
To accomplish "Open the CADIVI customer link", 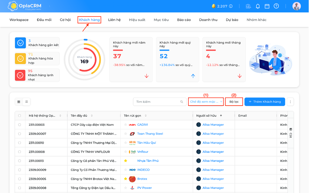I will click(142, 124).
